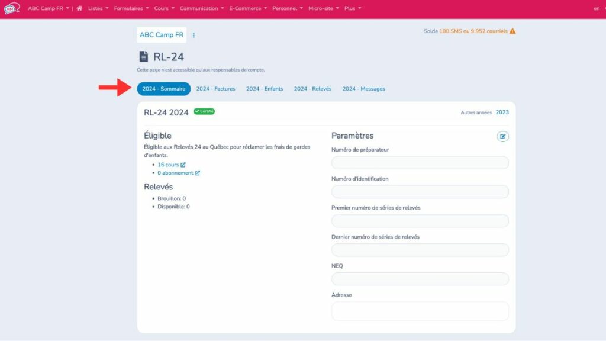Viewport: 606px width, 341px height.
Task: Open the 0 abonnement external link icon
Action: (x=198, y=173)
